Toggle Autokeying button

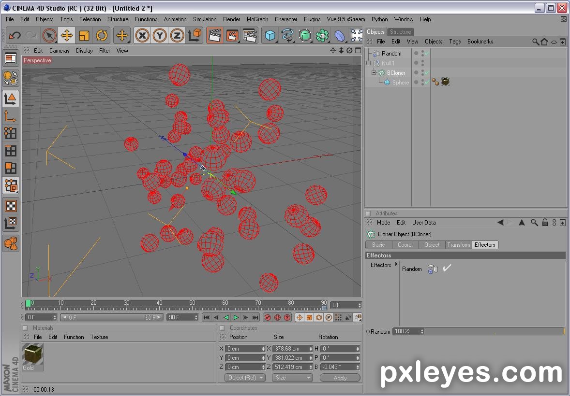(277, 317)
